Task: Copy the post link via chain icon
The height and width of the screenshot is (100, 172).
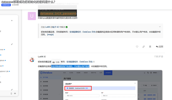Action: pos(144,47)
